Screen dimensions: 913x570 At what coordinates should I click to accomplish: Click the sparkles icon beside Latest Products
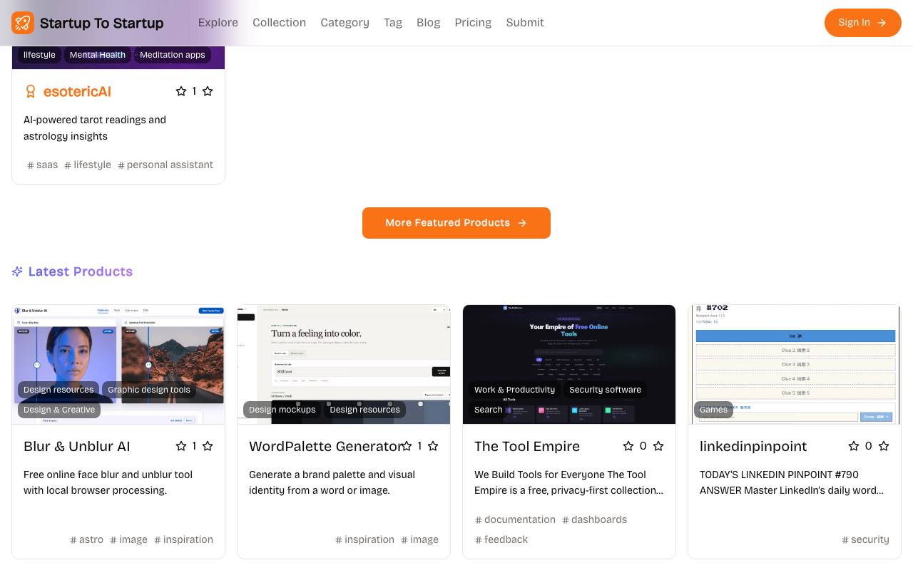pyautogui.click(x=17, y=271)
